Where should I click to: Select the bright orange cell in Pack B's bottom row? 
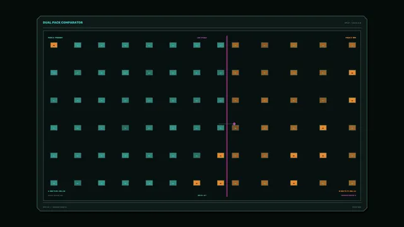(x=294, y=183)
